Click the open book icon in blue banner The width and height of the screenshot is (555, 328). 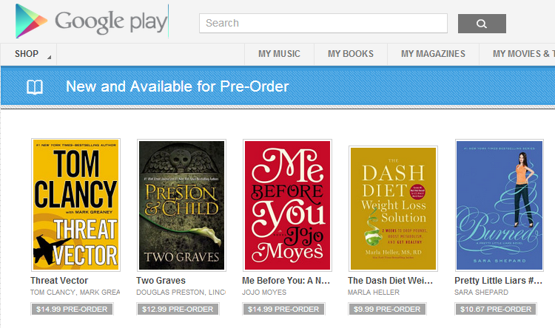[34, 87]
